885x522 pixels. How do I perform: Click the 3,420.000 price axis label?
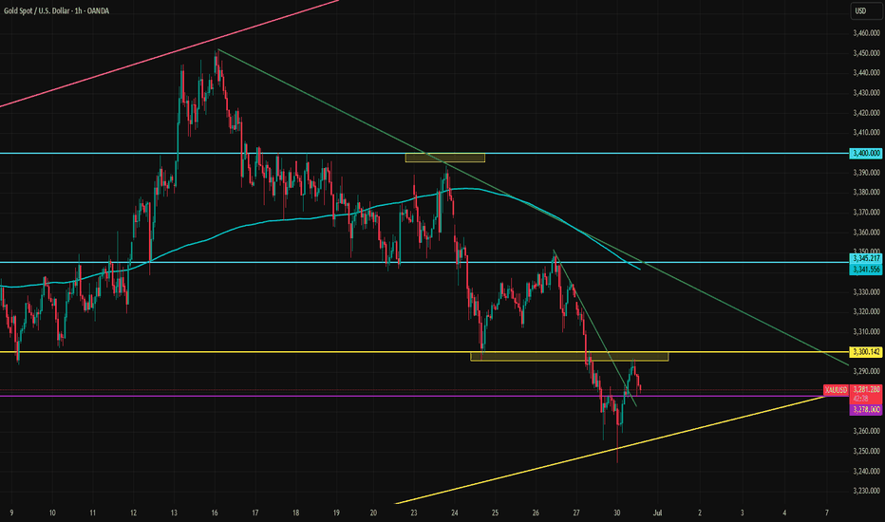tap(866, 113)
